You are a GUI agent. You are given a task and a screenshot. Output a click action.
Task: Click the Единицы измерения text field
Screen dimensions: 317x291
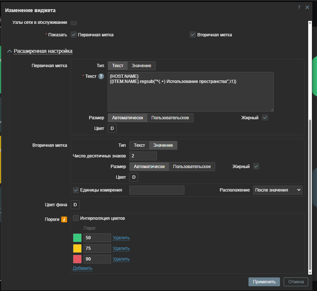coord(157,190)
